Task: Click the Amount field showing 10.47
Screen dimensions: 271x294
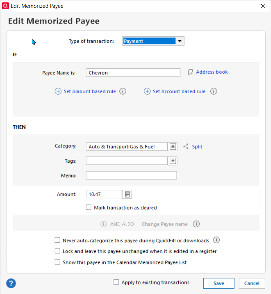Action: pos(104,194)
